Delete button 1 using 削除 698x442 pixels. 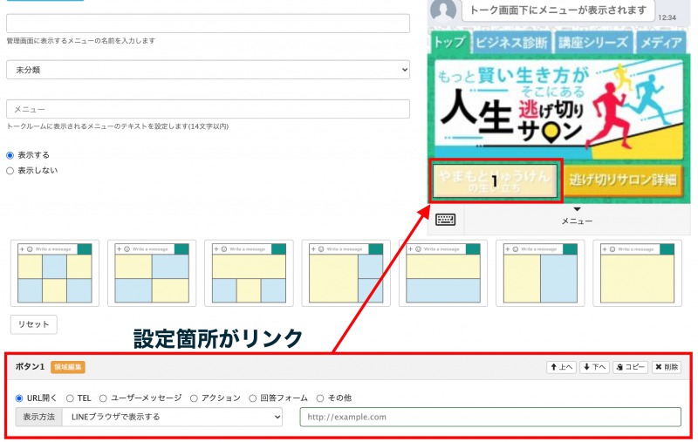tap(667, 367)
